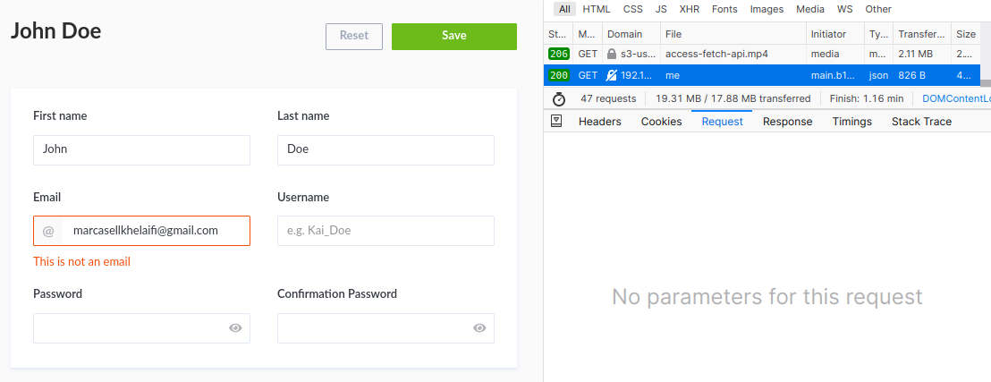Click the Password input field

click(x=141, y=328)
